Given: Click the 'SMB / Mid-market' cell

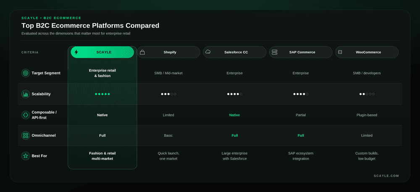Looking at the screenshot, I should (x=168, y=73).
